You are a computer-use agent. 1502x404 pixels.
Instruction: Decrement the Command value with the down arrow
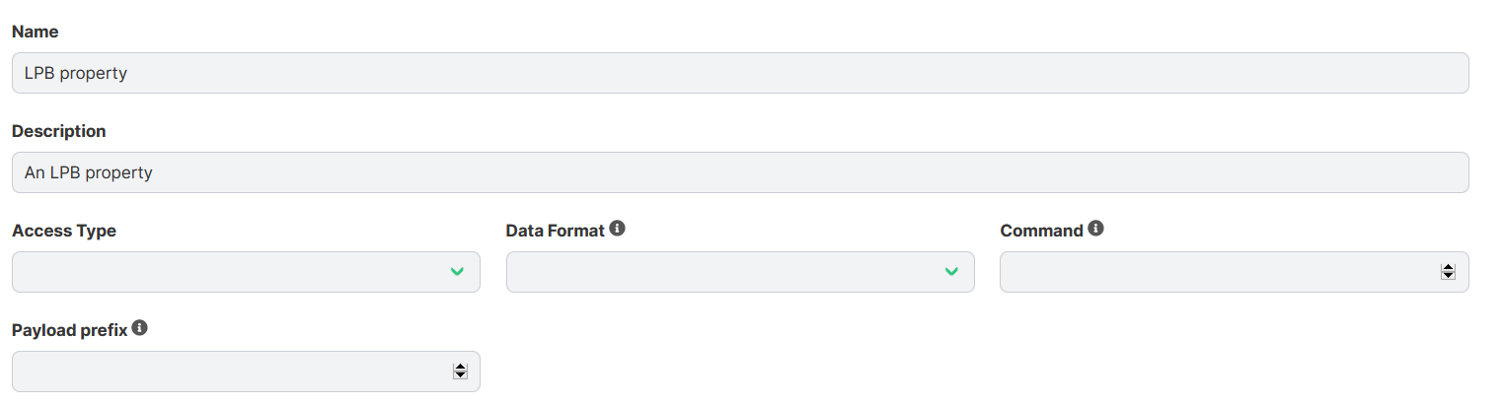tap(1448, 276)
